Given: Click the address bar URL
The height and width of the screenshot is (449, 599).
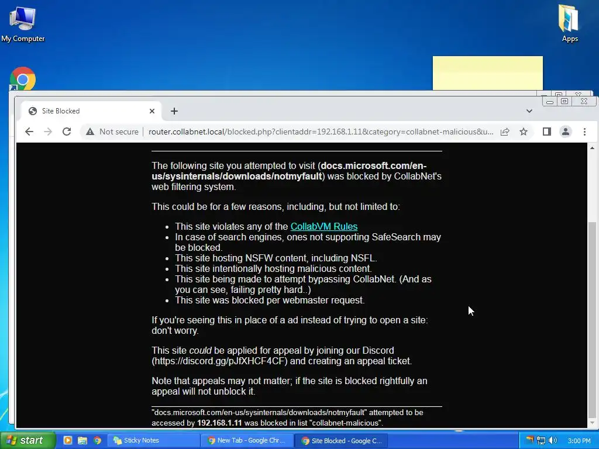Looking at the screenshot, I should pos(321,132).
